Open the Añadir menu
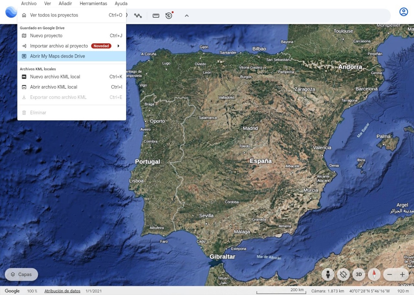Viewport: 414px width, 295px height. (x=65, y=4)
